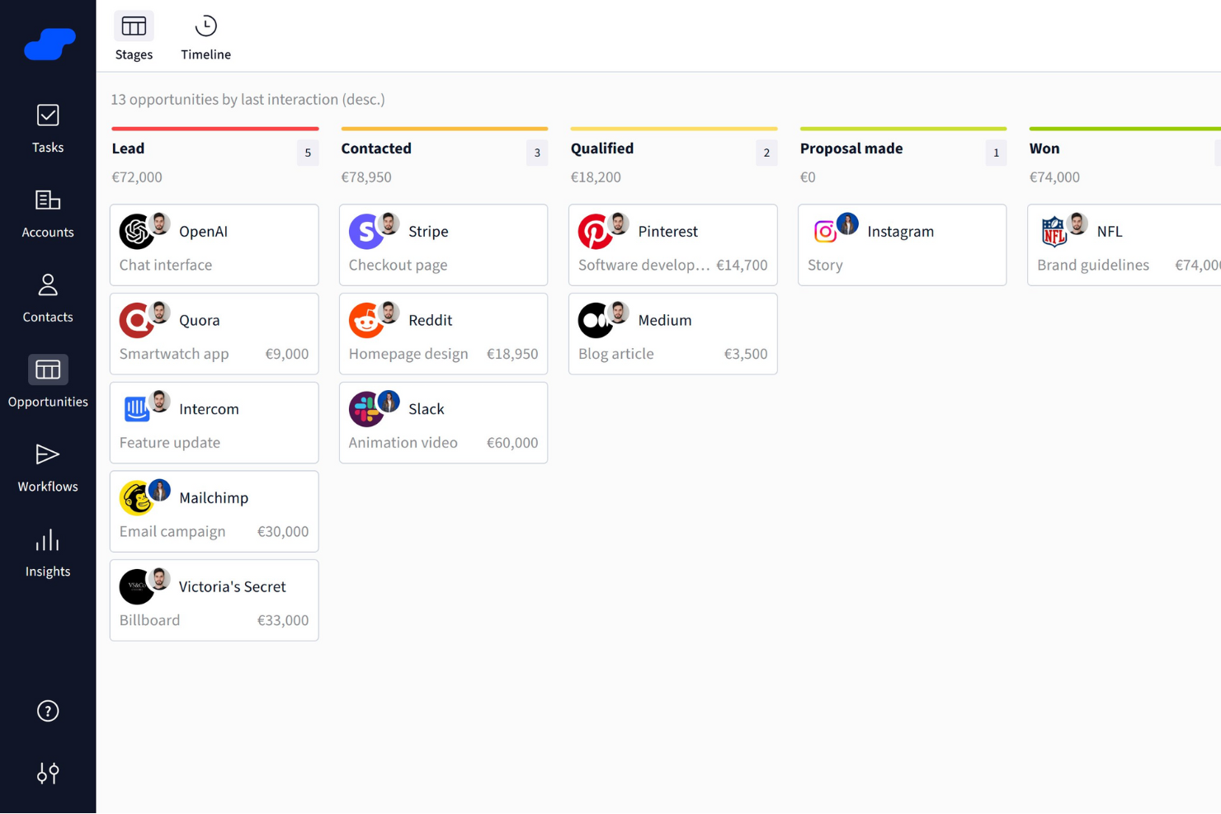The image size is (1221, 814).
Task: Open the Stripe Checkout page opportunity
Action: pyautogui.click(x=443, y=245)
